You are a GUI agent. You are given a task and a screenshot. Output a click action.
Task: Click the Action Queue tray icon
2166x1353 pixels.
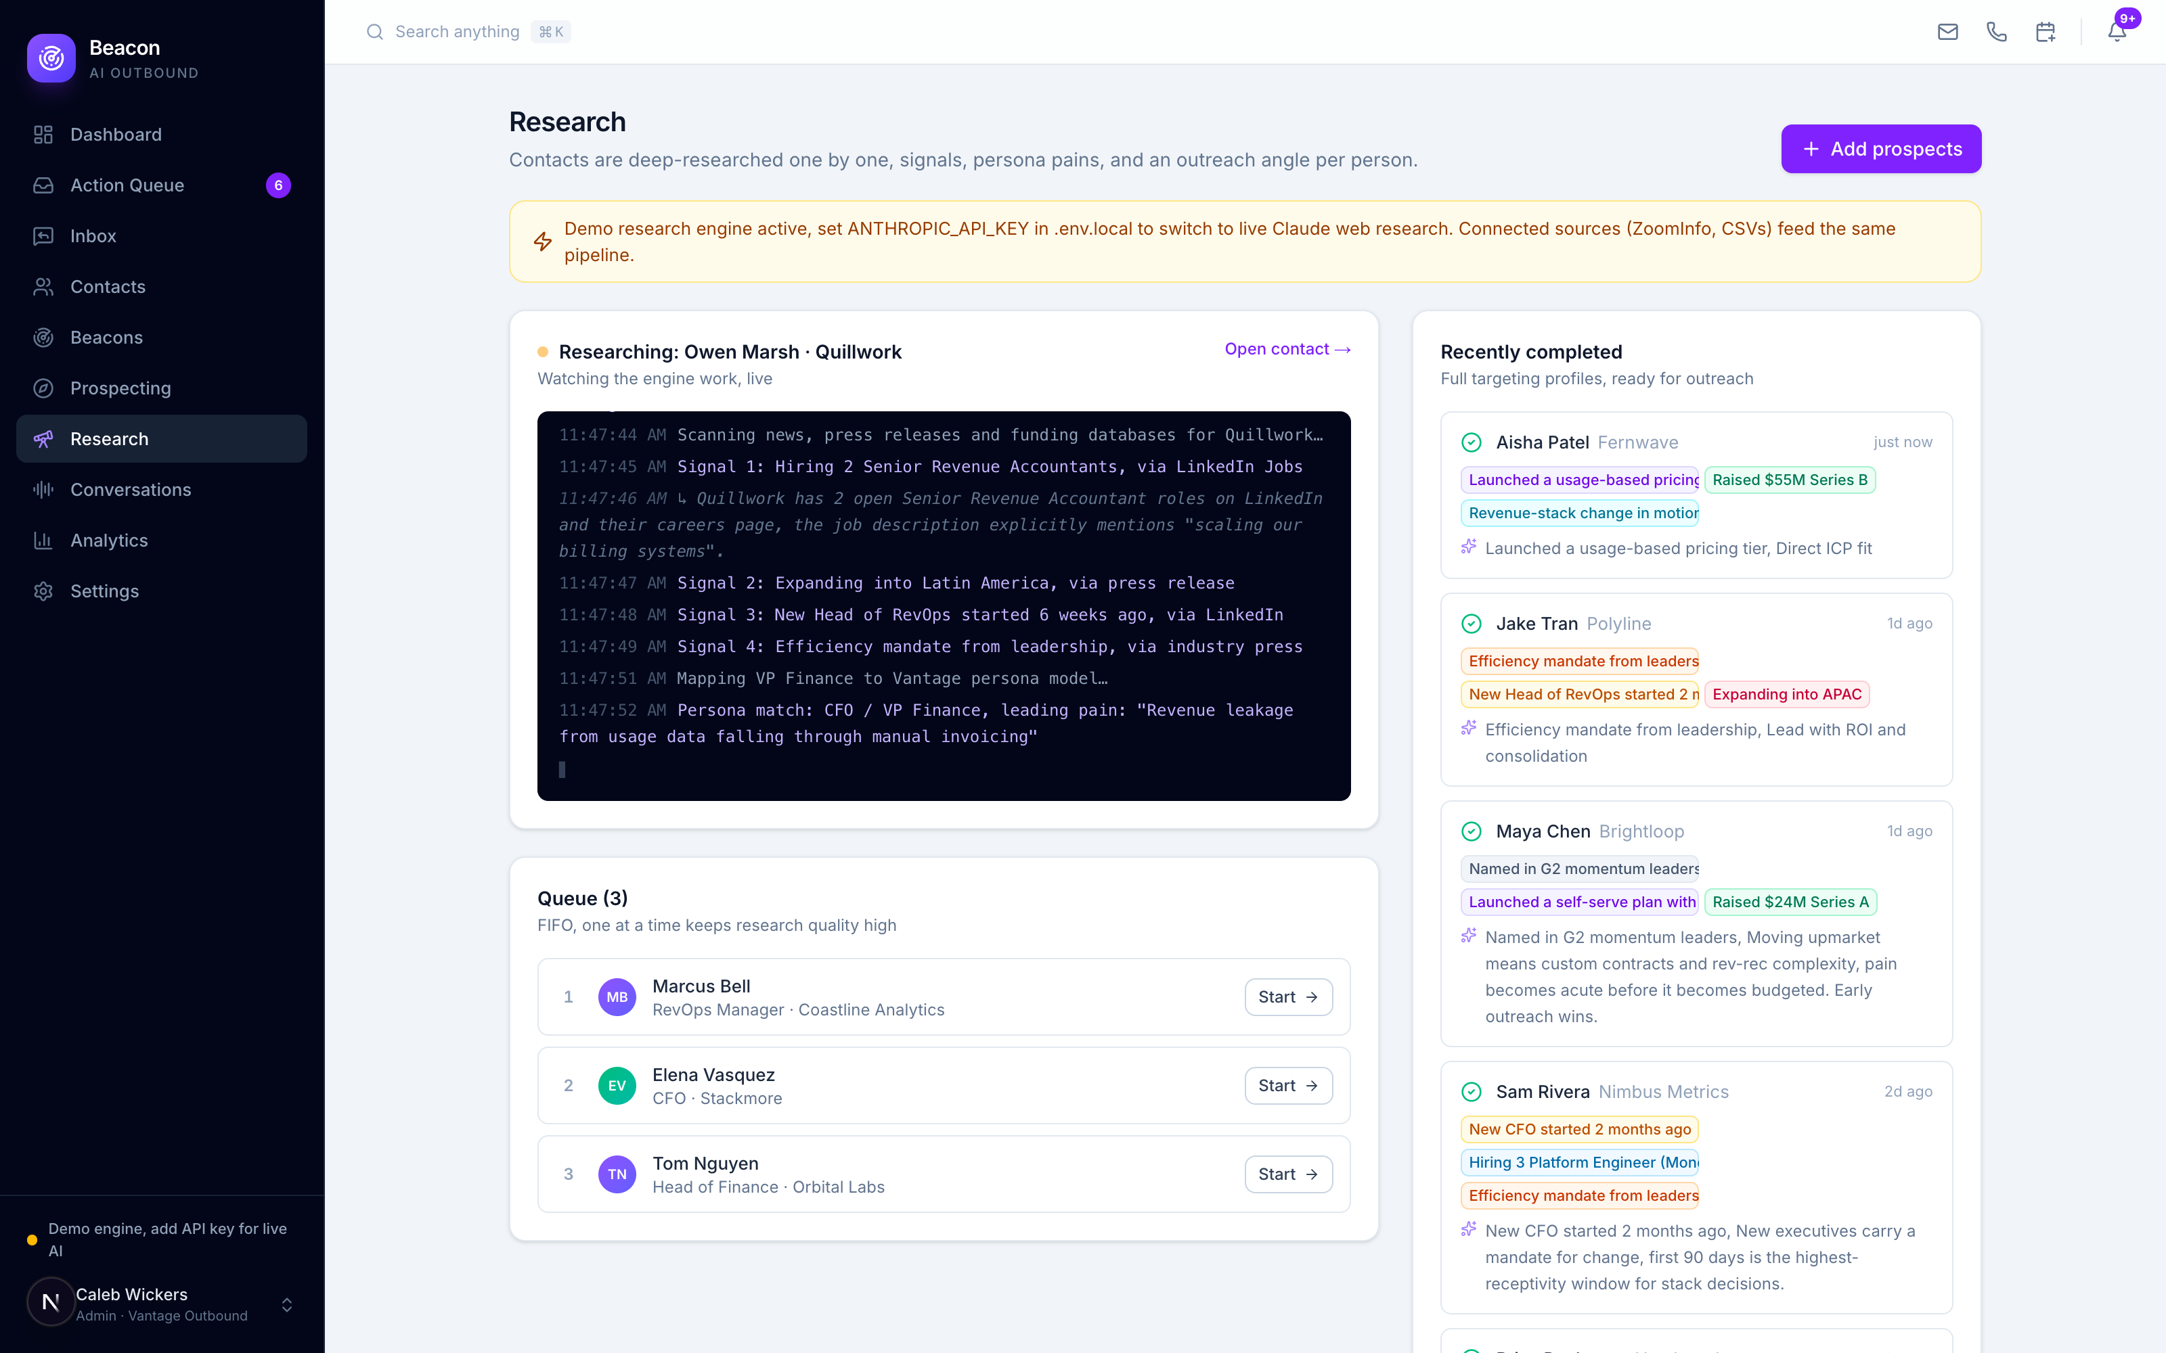click(43, 185)
